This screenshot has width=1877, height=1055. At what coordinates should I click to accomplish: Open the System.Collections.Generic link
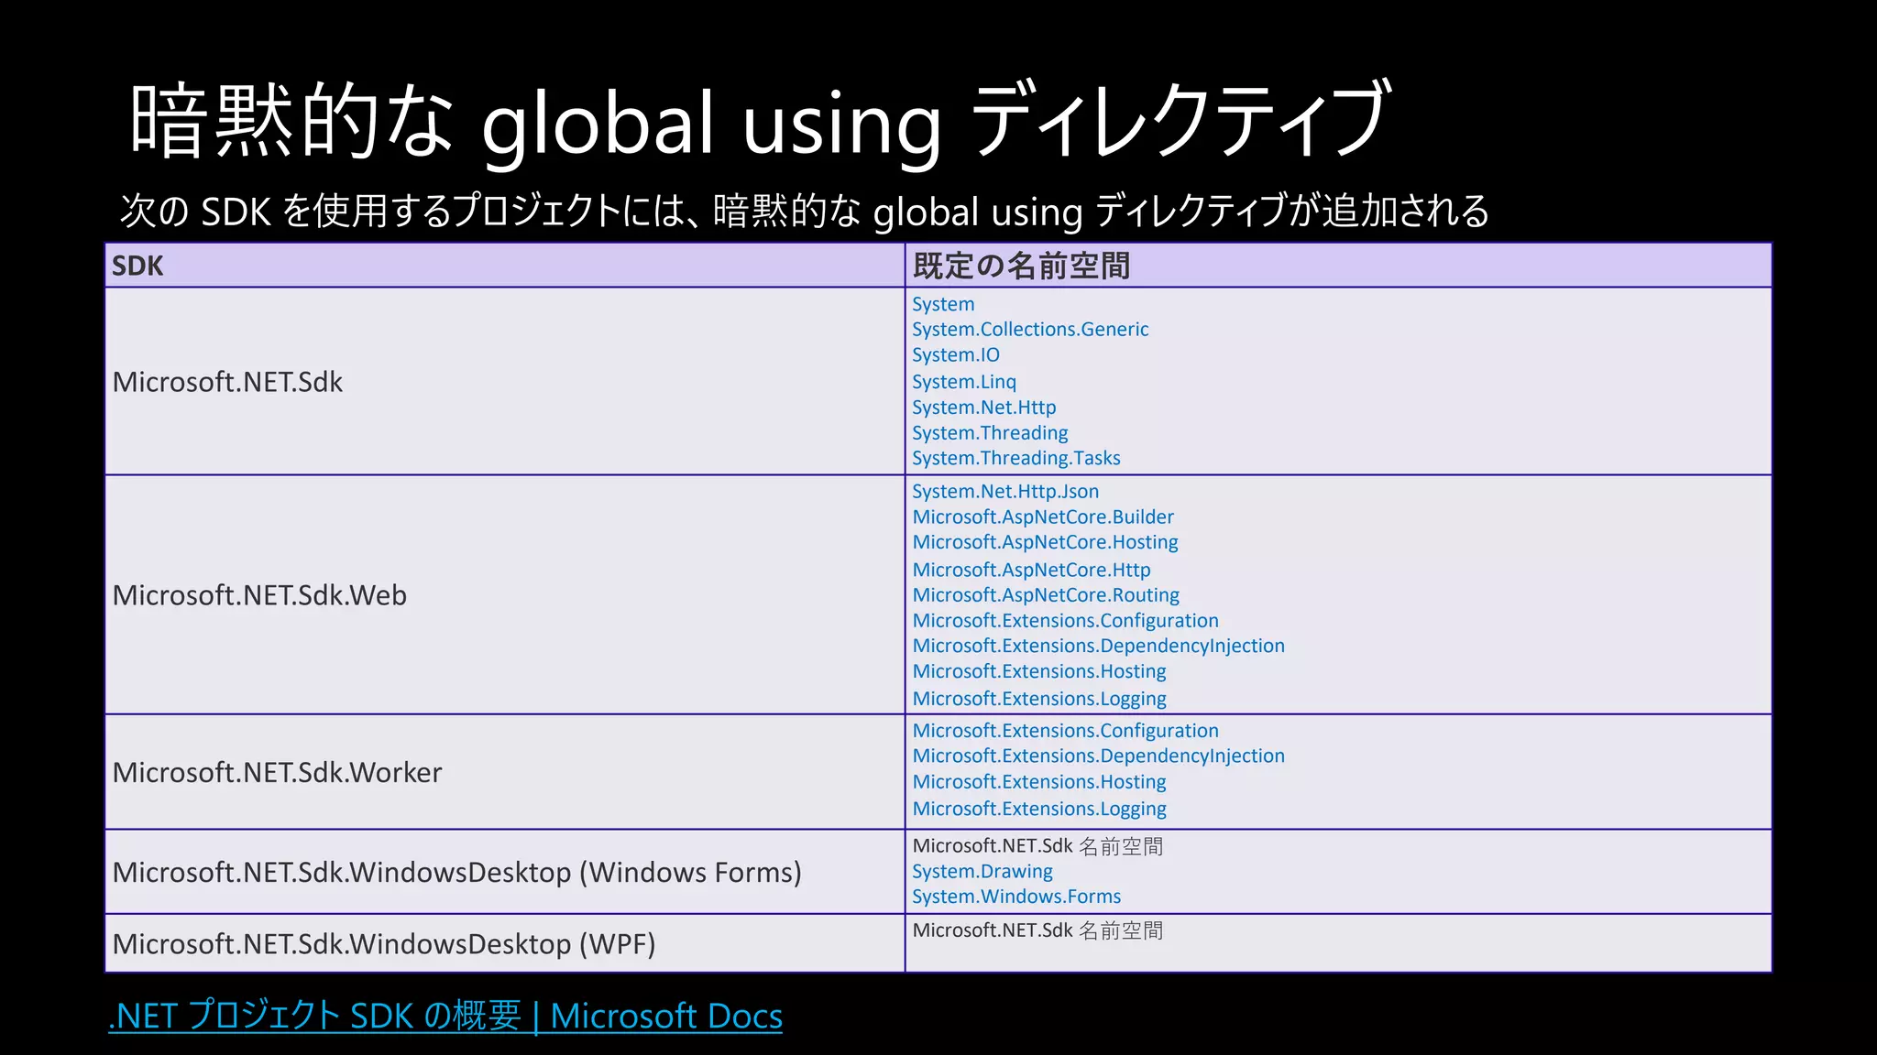click(x=1030, y=330)
